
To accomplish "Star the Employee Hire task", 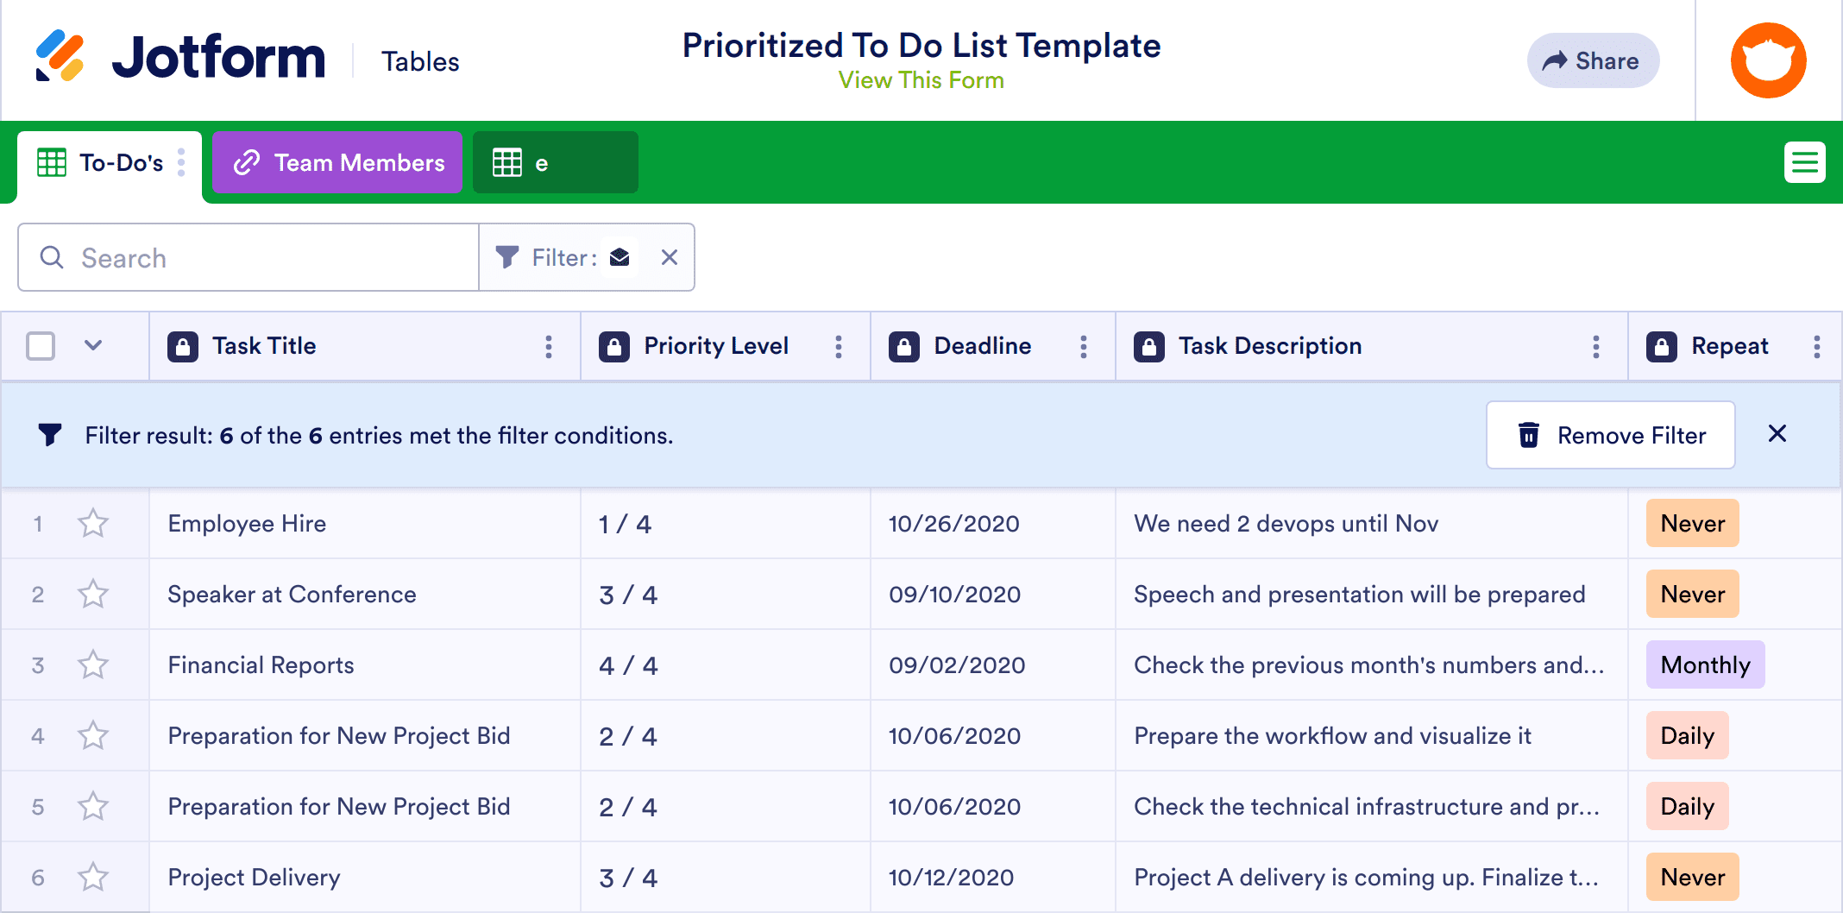I will point(92,523).
